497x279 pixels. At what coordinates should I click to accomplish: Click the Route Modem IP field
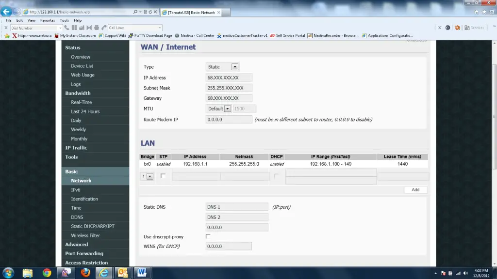coord(229,120)
